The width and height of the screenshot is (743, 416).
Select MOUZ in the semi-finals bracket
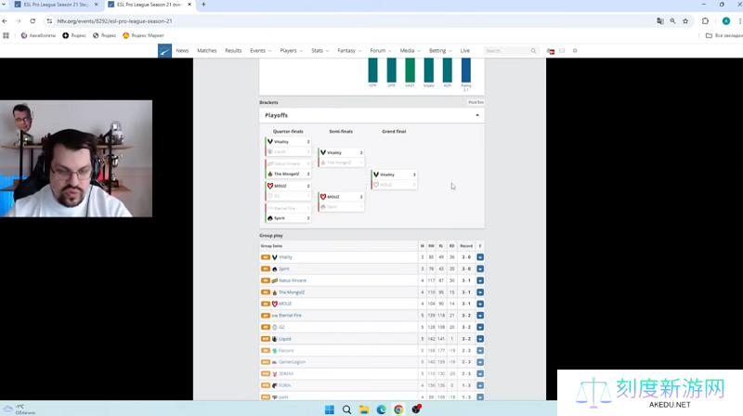click(341, 197)
